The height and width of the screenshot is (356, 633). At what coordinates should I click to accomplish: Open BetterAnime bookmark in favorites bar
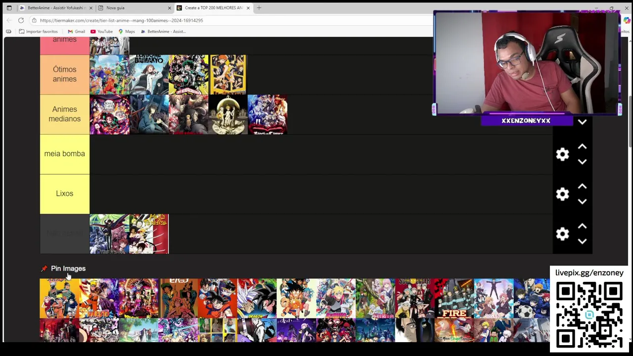(163, 32)
